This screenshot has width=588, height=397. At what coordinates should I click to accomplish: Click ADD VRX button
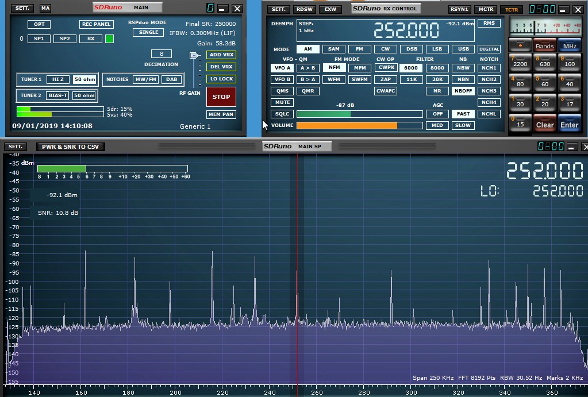(x=221, y=55)
